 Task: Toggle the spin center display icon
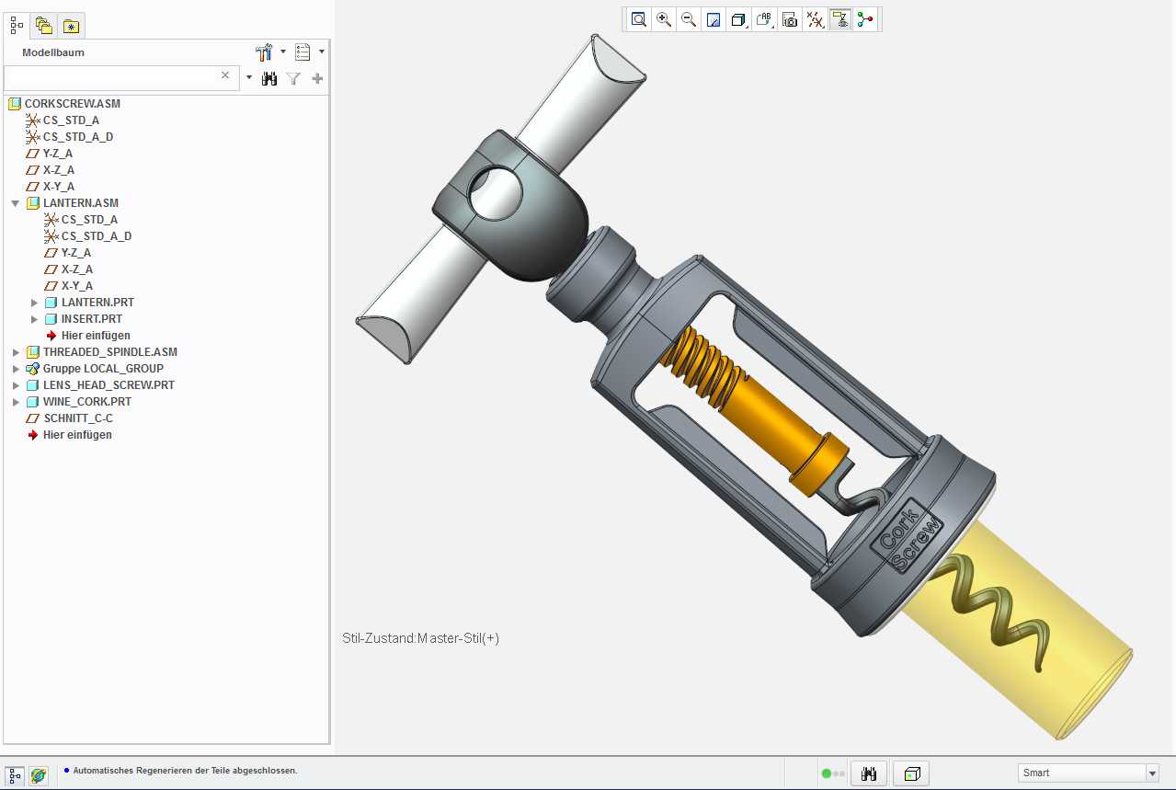[x=865, y=19]
